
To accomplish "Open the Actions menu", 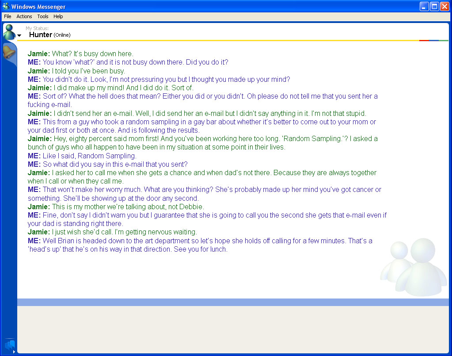I will (x=24, y=16).
